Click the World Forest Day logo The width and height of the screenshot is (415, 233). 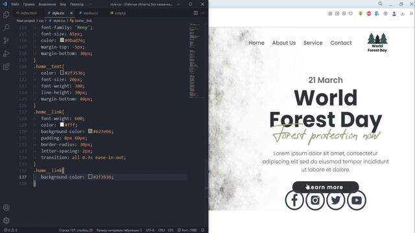pyautogui.click(x=377, y=43)
